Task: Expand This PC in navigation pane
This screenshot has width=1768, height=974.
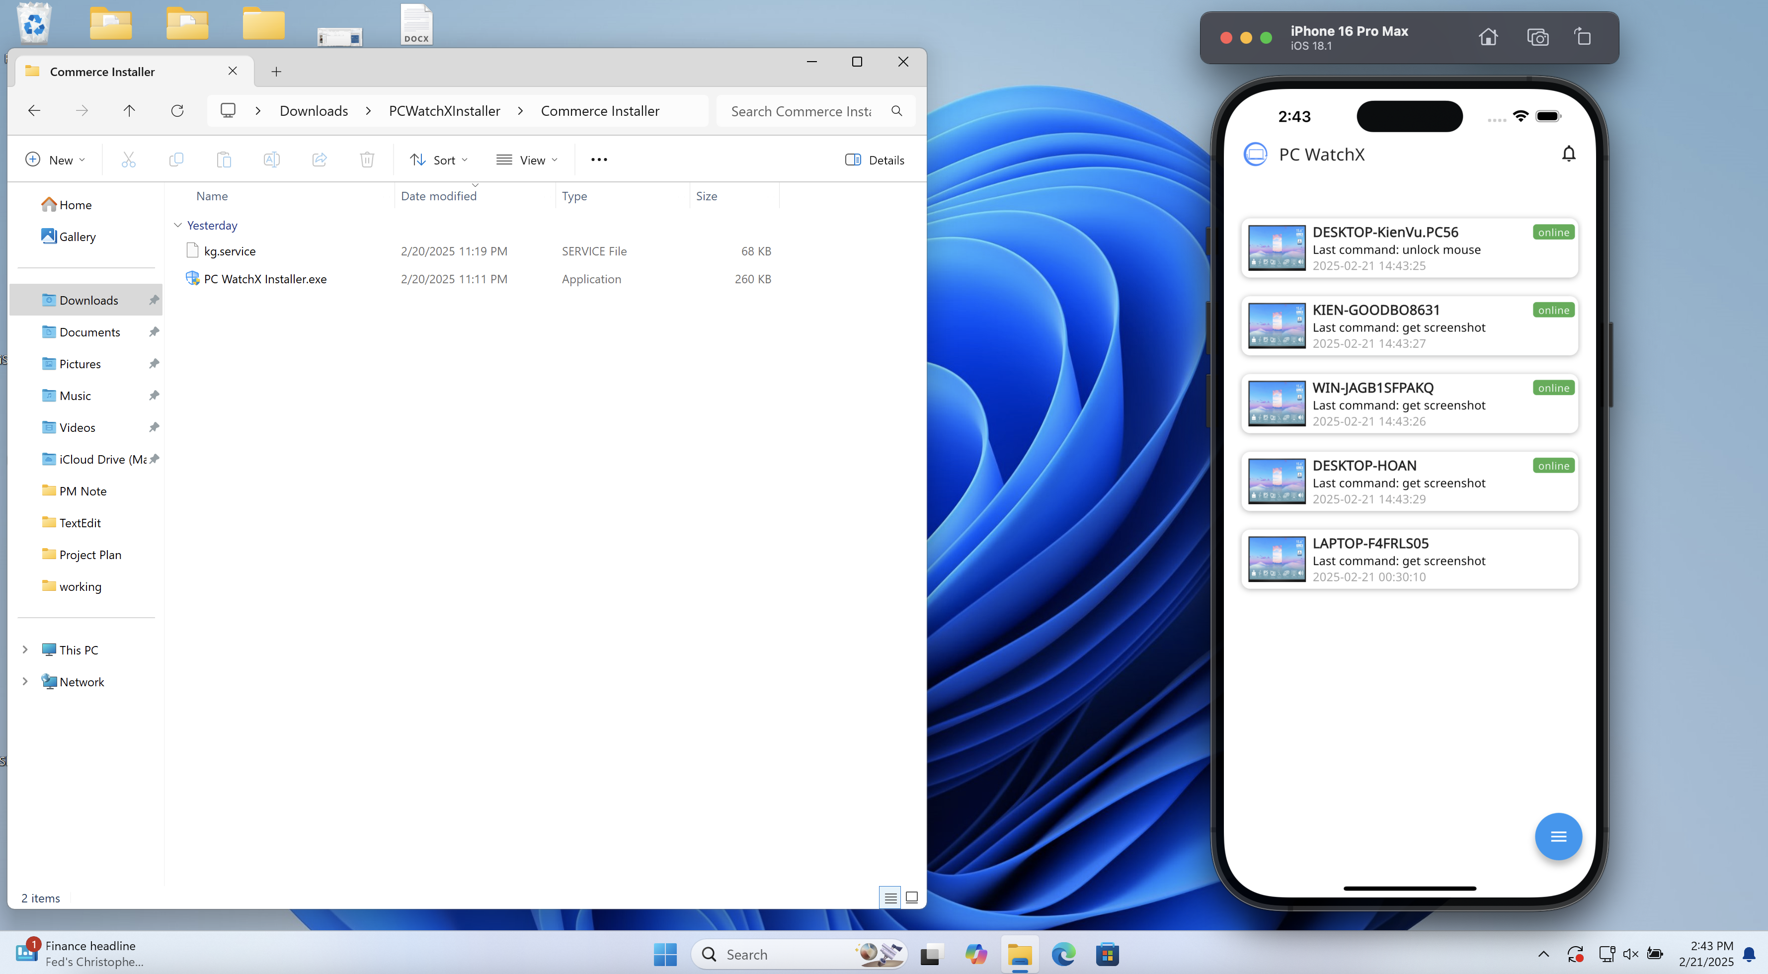Action: [25, 649]
